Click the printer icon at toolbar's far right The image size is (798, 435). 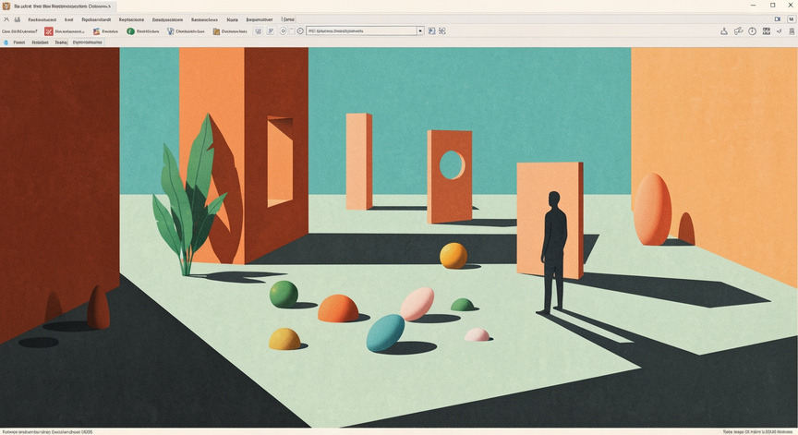coord(792,31)
